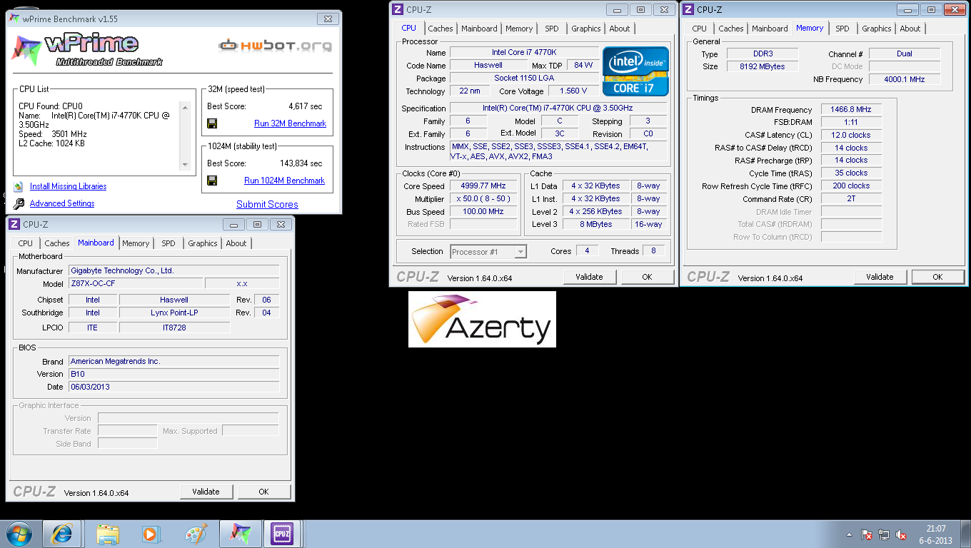This screenshot has width=971, height=548.
Task: Select SPD tab in Mainboard CPU-Z window
Action: (168, 243)
